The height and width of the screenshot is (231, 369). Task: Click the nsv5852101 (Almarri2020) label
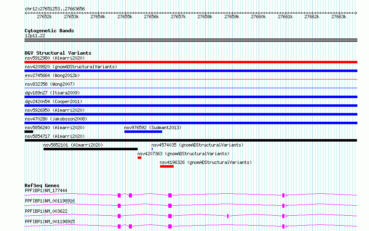pyautogui.click(x=73, y=145)
